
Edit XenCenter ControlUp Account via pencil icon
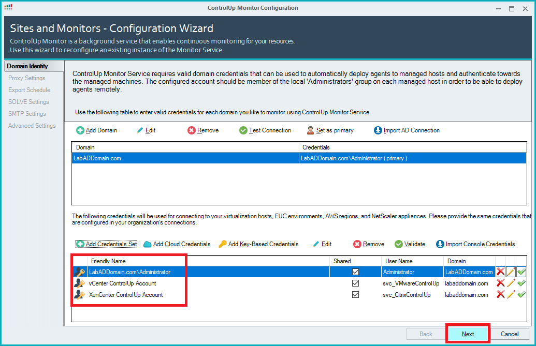(x=511, y=295)
